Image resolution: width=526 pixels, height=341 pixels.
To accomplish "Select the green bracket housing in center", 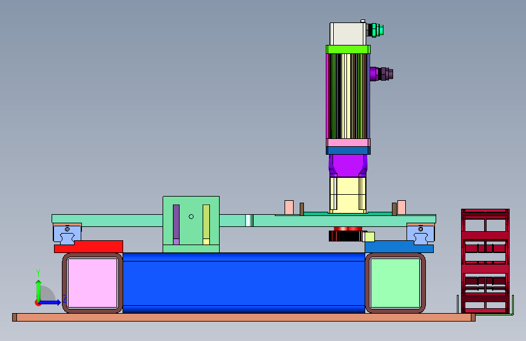I will 191,225.
